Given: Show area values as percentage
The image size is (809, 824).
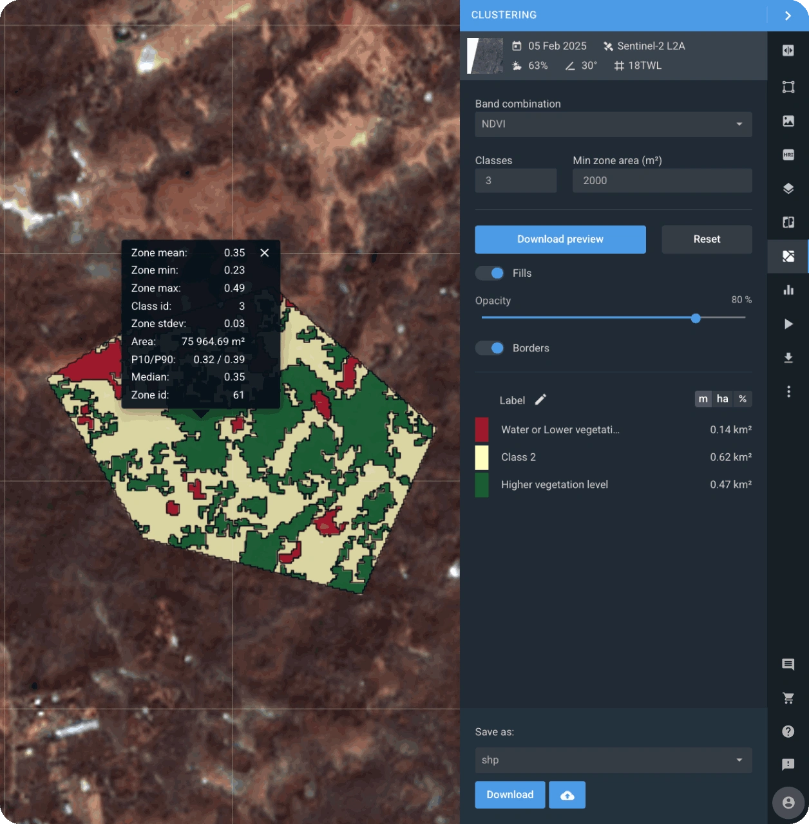Looking at the screenshot, I should tap(743, 399).
